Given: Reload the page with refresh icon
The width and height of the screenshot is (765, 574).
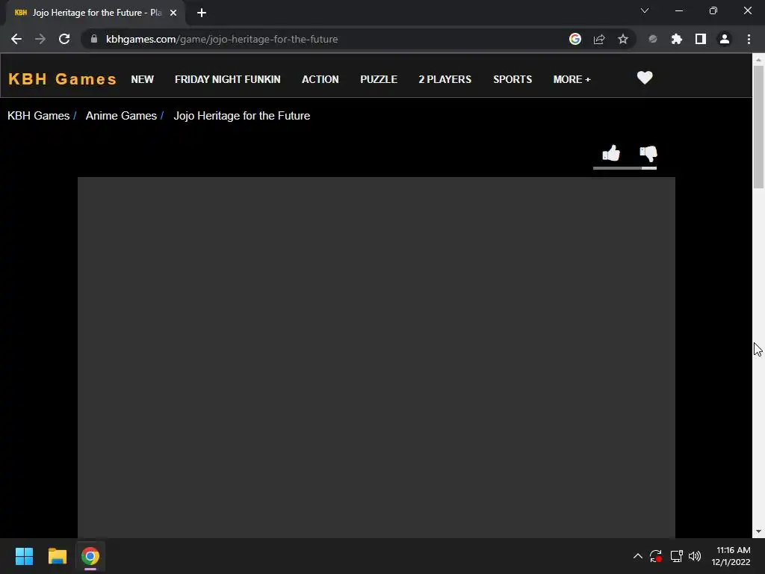Looking at the screenshot, I should (64, 39).
